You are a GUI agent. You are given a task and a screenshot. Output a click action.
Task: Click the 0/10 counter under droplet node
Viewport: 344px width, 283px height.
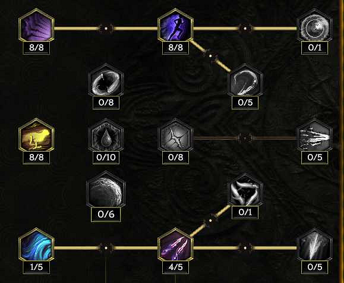(106, 157)
